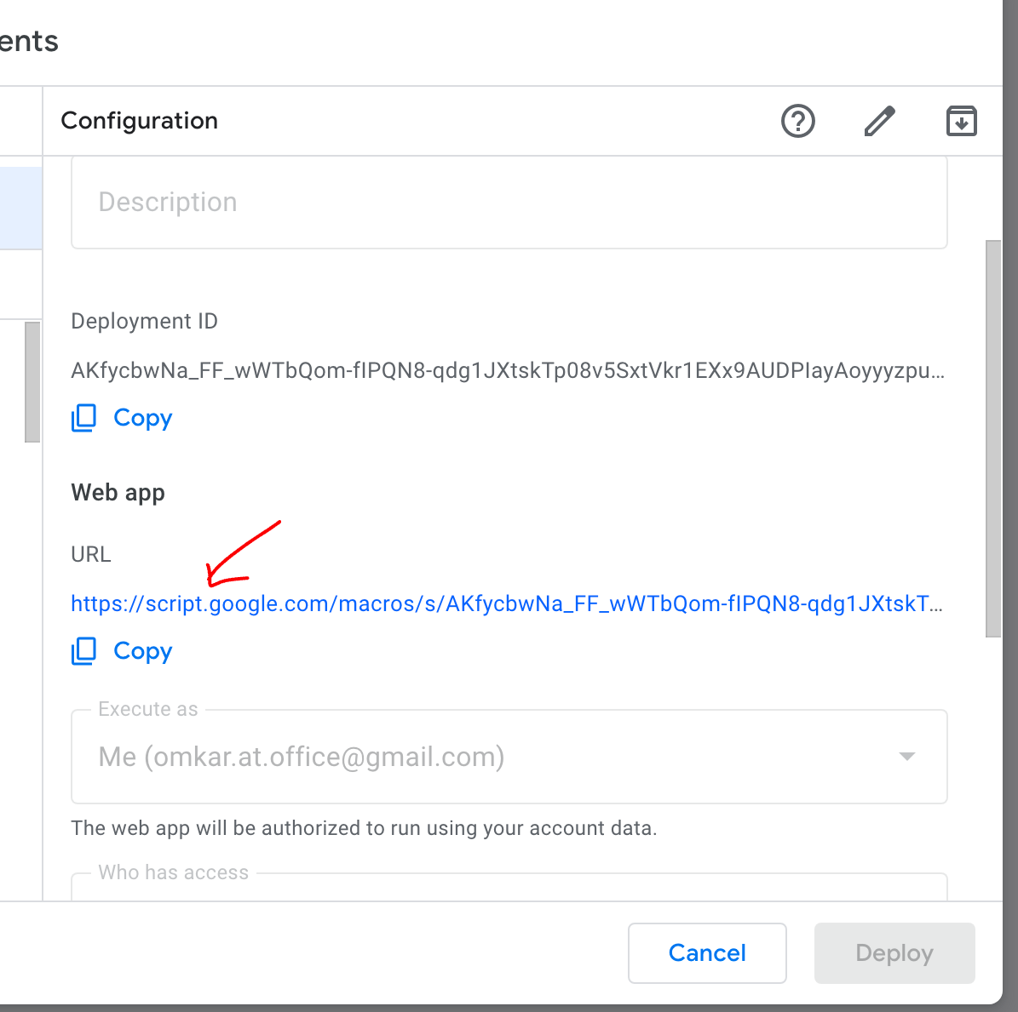Click the Configuration panel vertical scrollbar
This screenshot has width=1018, height=1012.
[x=992, y=438]
